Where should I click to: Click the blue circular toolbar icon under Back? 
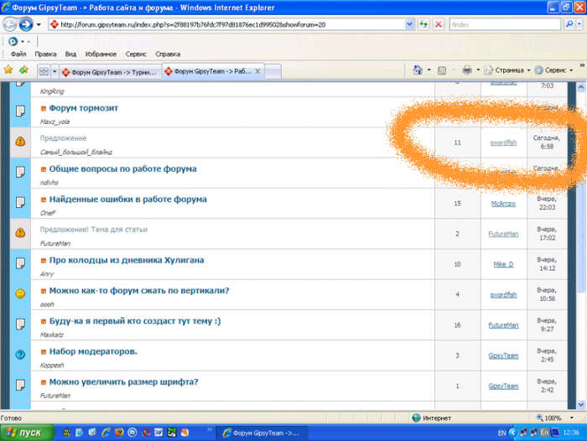pyautogui.click(x=13, y=42)
